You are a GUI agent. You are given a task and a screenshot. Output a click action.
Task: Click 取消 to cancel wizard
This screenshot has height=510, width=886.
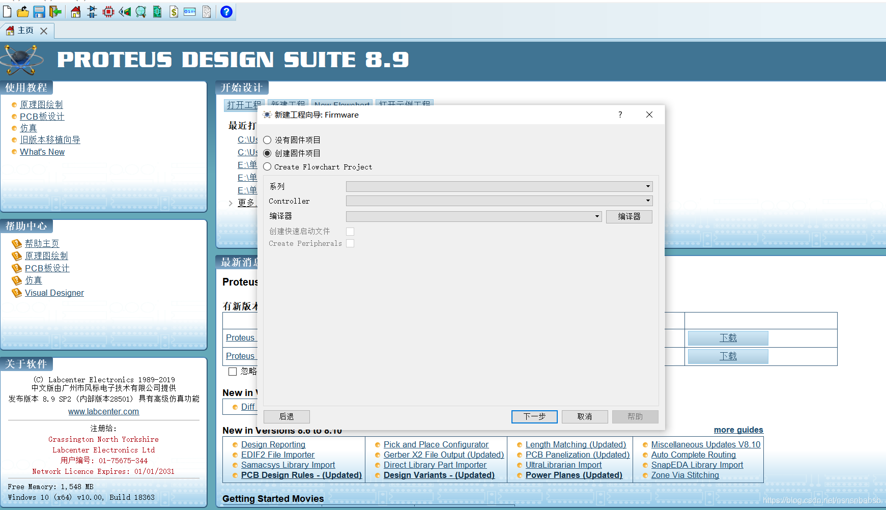click(585, 416)
